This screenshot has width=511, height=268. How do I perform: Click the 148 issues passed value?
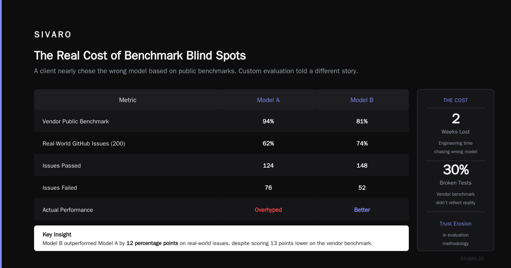(x=362, y=165)
